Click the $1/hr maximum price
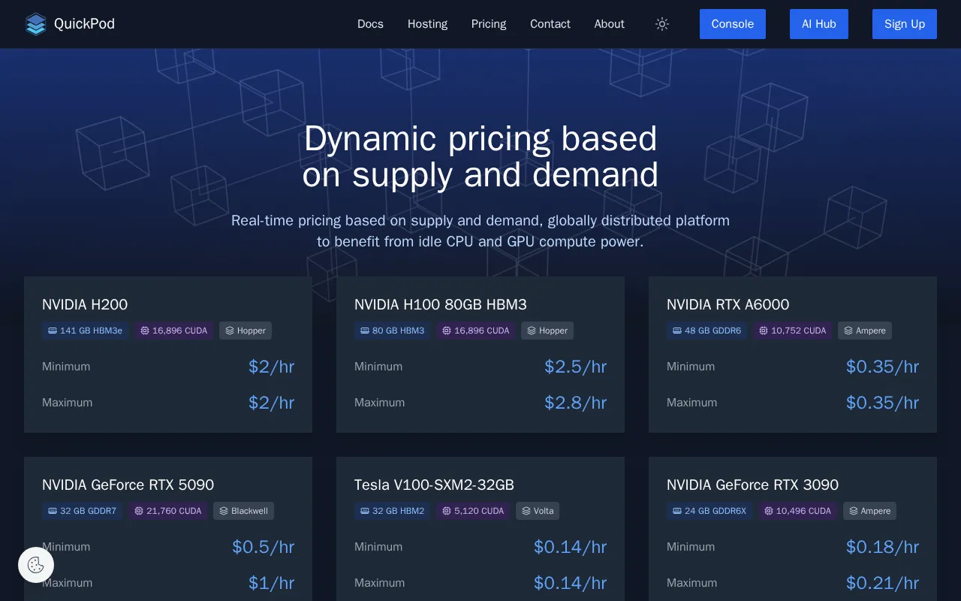 tap(271, 583)
